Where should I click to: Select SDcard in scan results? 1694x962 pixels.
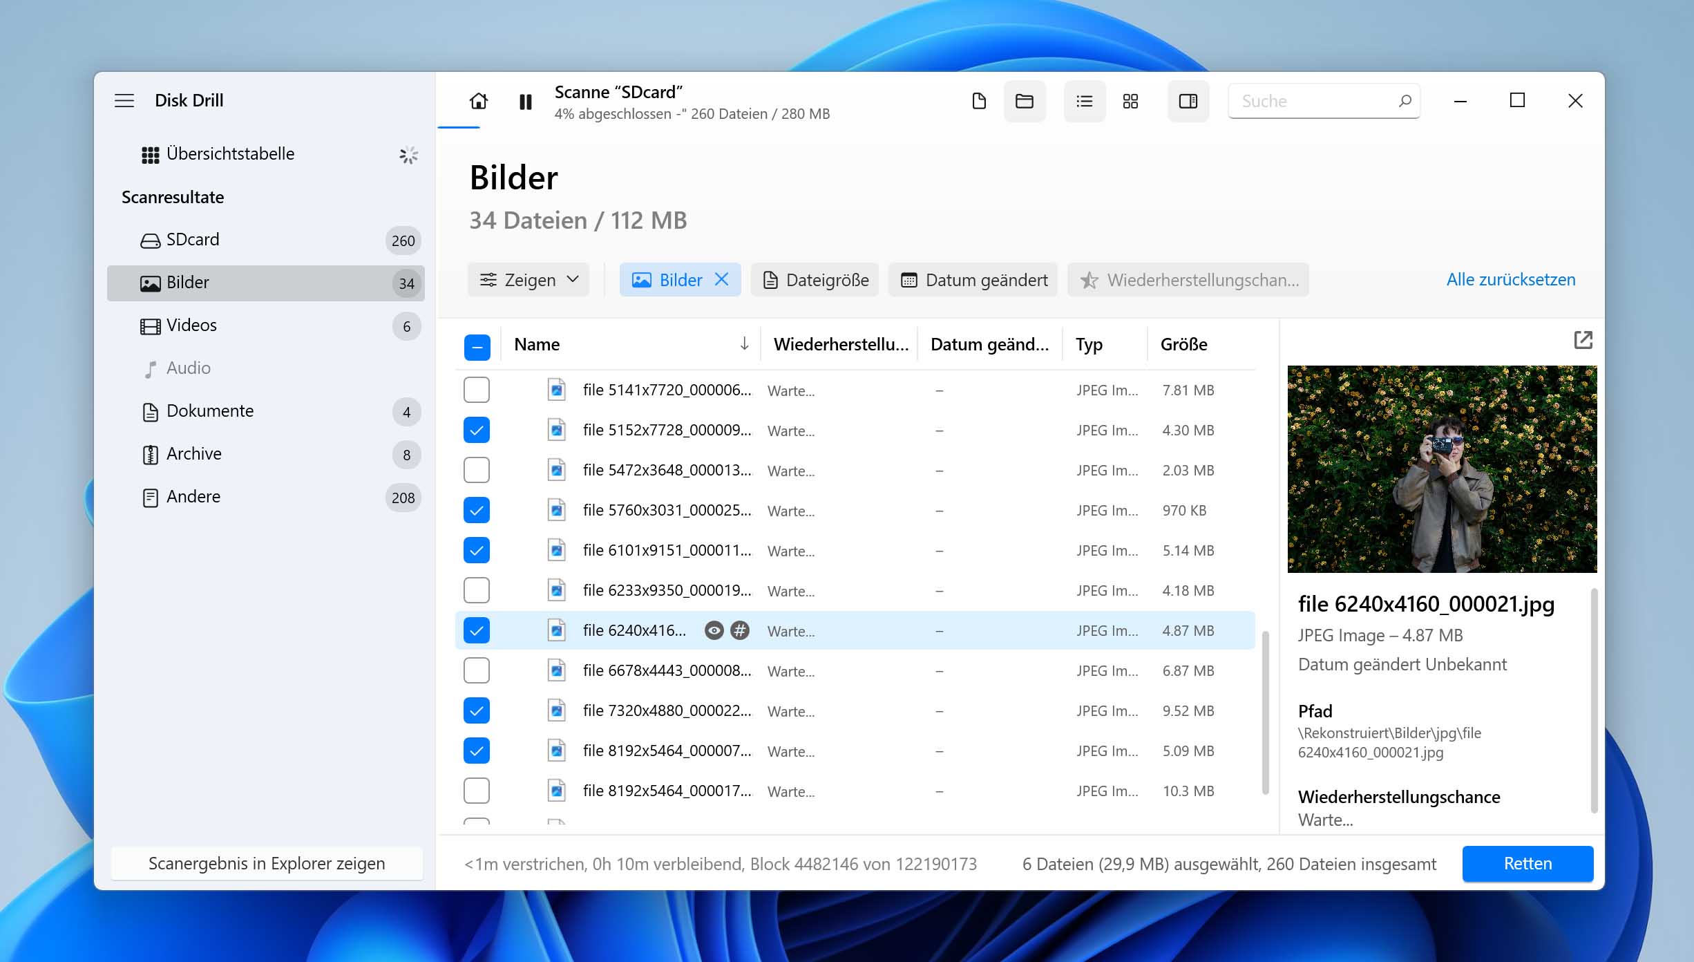click(265, 240)
